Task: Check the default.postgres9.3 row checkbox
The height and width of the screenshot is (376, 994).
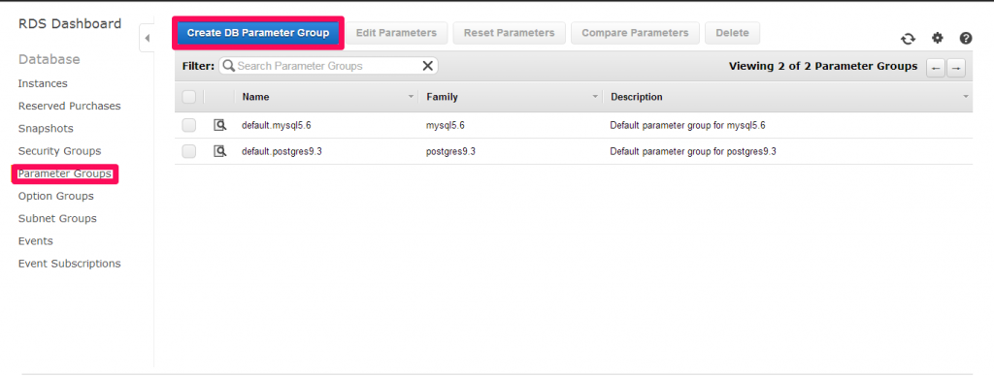Action: coord(189,151)
